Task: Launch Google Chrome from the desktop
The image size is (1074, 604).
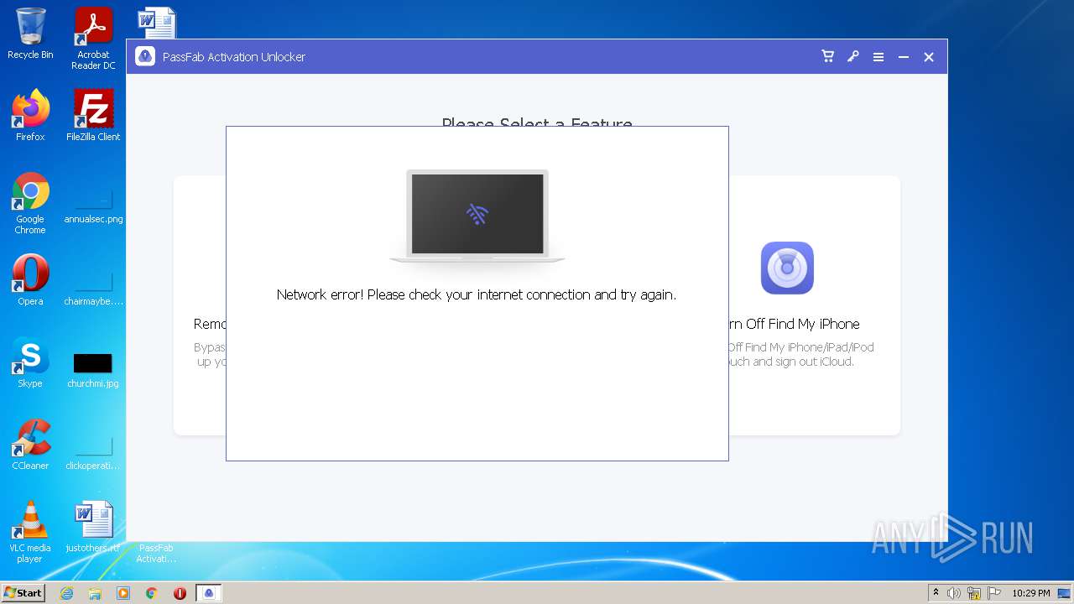Action: pos(30,203)
